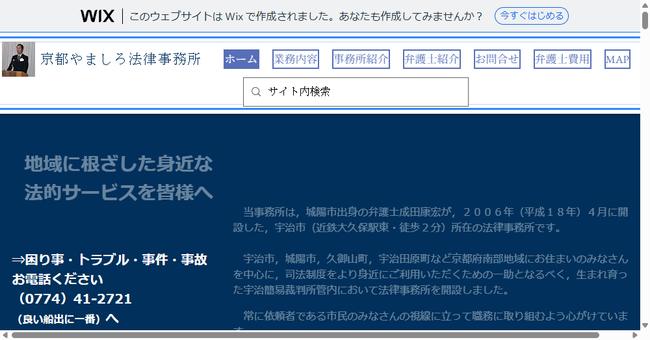Click the 地域に根ざした身近な heading text
Image resolution: width=650 pixels, height=340 pixels.
point(118,164)
